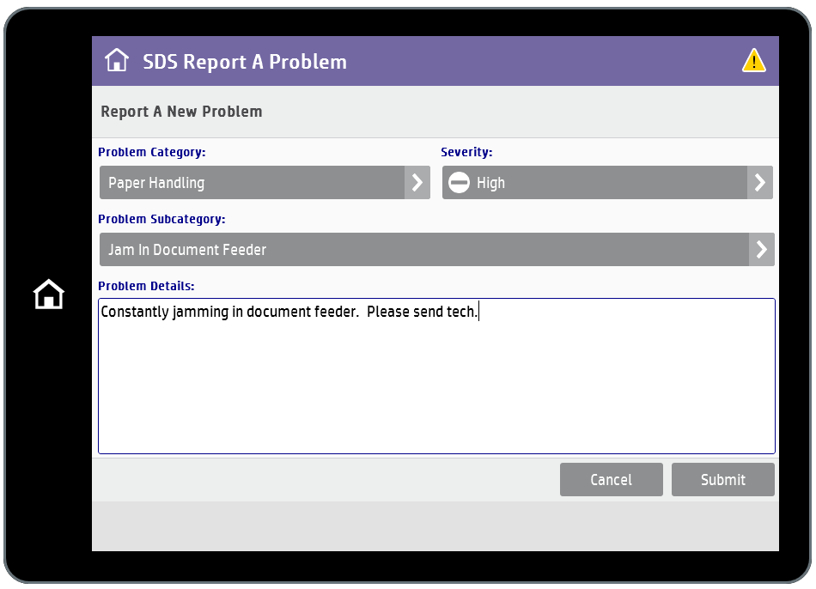
Task: Click the Problem Category label
Action: pyautogui.click(x=152, y=152)
